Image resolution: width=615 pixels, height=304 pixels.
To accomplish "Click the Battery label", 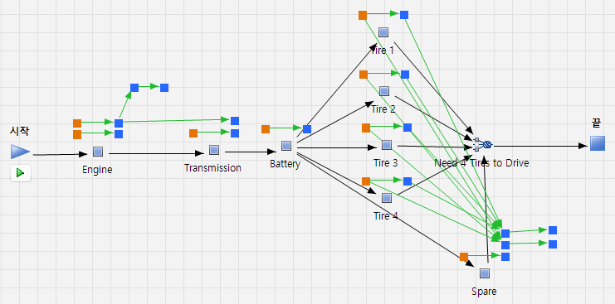I will (x=286, y=163).
